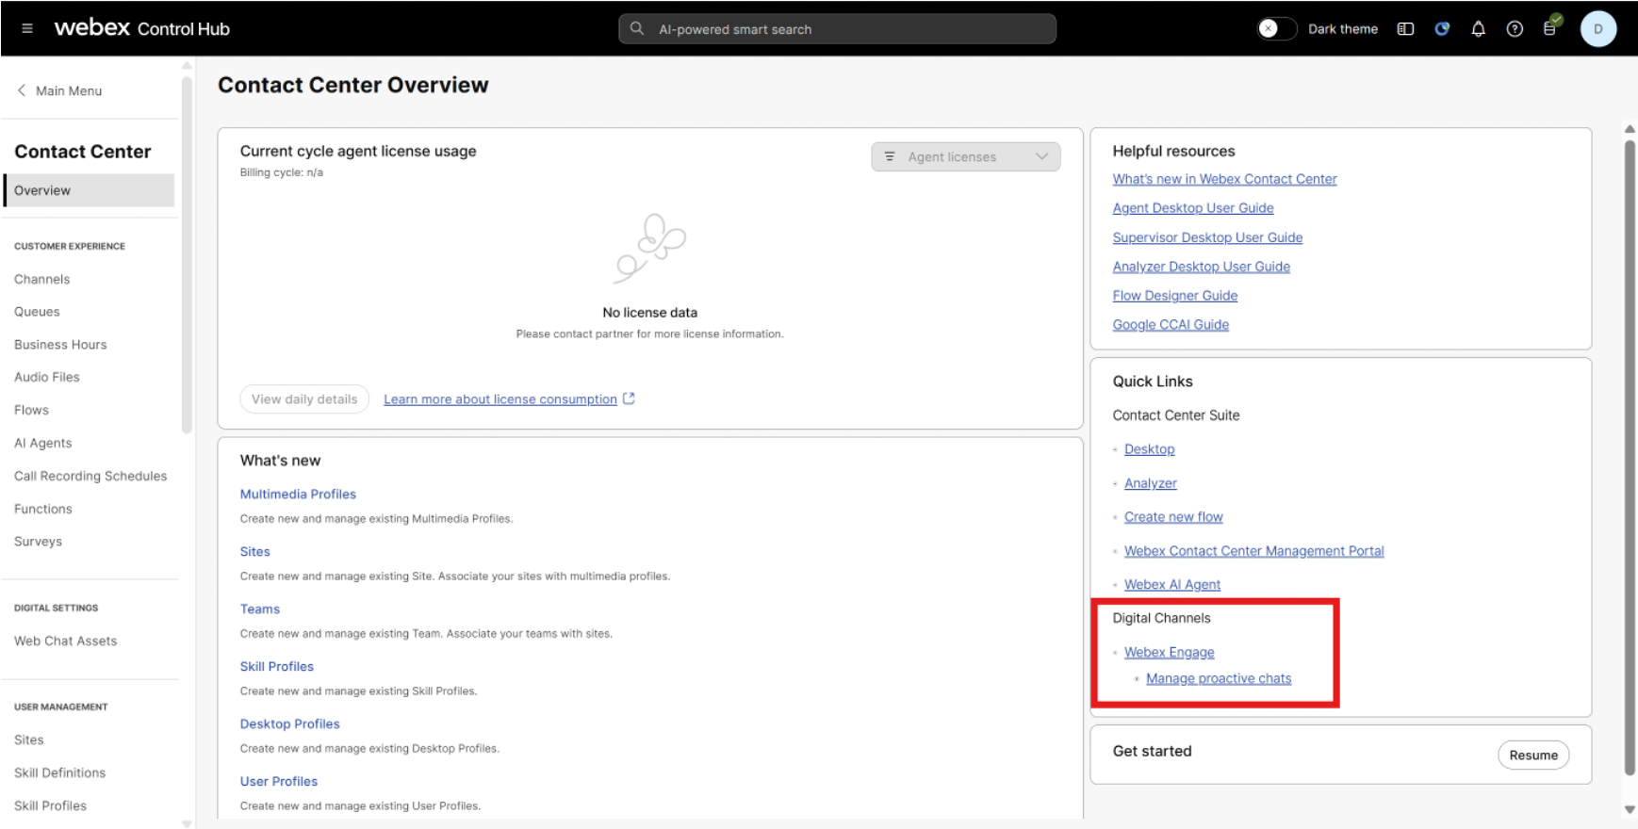Focus the AI-powered smart search field
Image resolution: width=1638 pixels, height=829 pixels.
click(x=837, y=29)
